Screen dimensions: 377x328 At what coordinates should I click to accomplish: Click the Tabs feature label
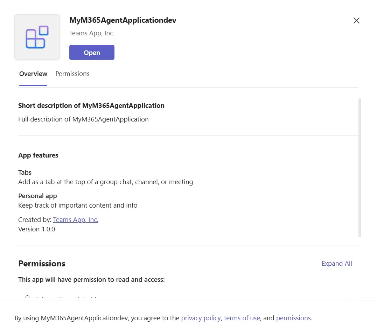click(x=25, y=172)
